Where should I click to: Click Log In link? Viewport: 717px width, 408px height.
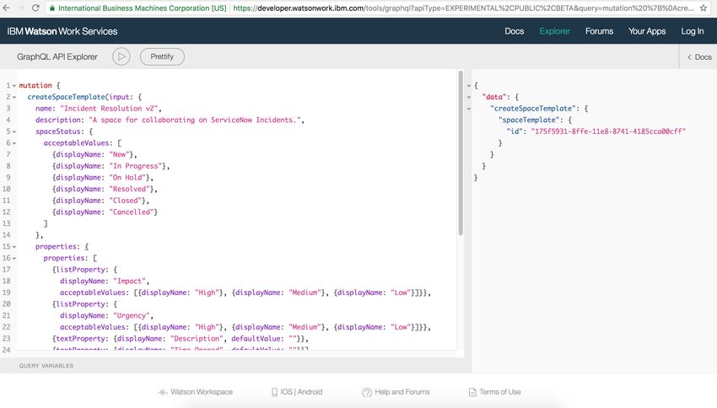point(693,31)
